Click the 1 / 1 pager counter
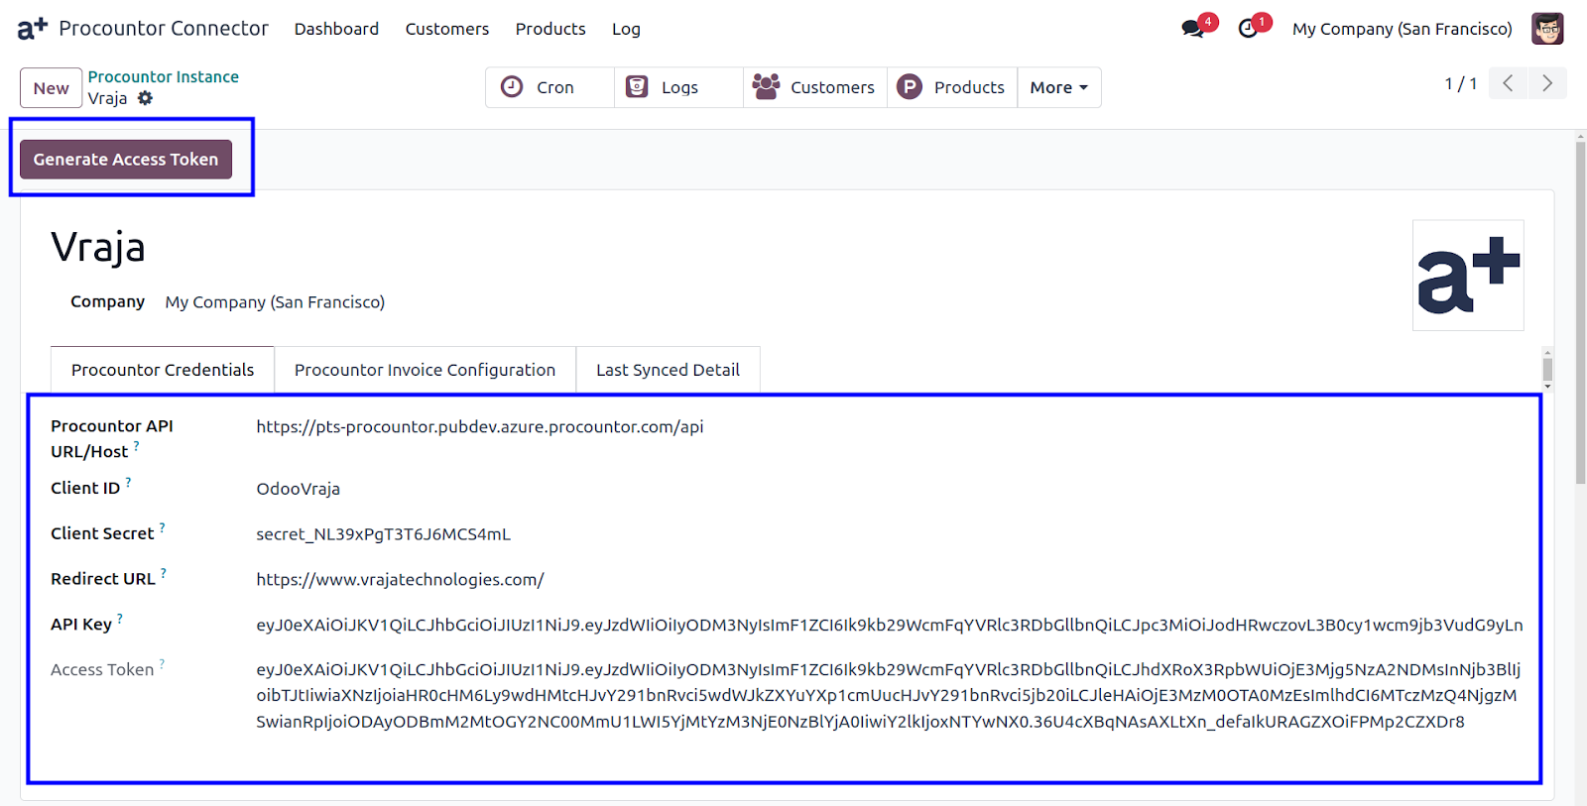The height and width of the screenshot is (806, 1587). click(1460, 84)
